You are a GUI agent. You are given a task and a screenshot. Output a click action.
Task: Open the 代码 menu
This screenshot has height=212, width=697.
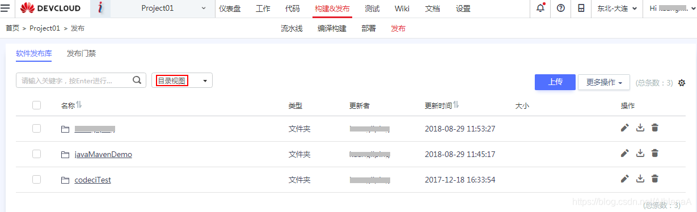pyautogui.click(x=293, y=9)
